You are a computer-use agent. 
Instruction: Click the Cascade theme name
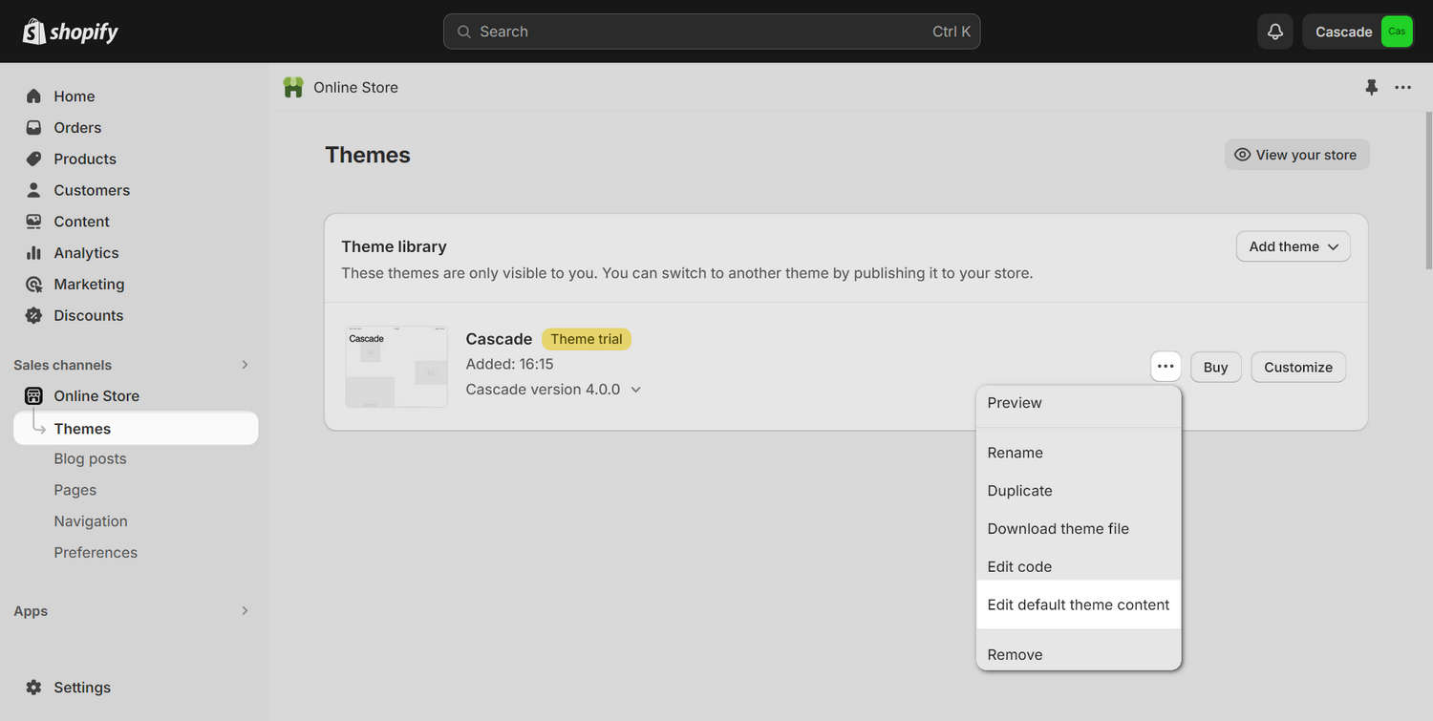coord(499,339)
